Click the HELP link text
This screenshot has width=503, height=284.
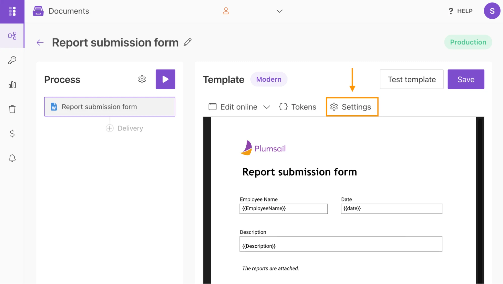click(465, 11)
